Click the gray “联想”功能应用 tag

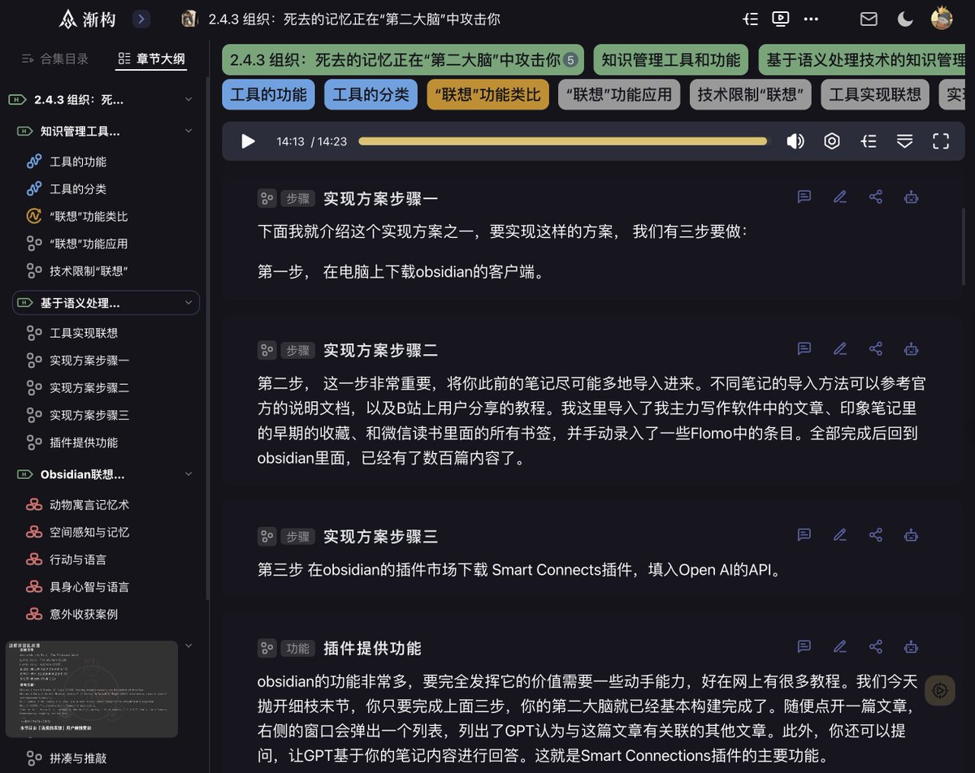pyautogui.click(x=620, y=94)
